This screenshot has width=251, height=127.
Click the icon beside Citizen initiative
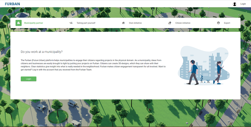click(170, 23)
